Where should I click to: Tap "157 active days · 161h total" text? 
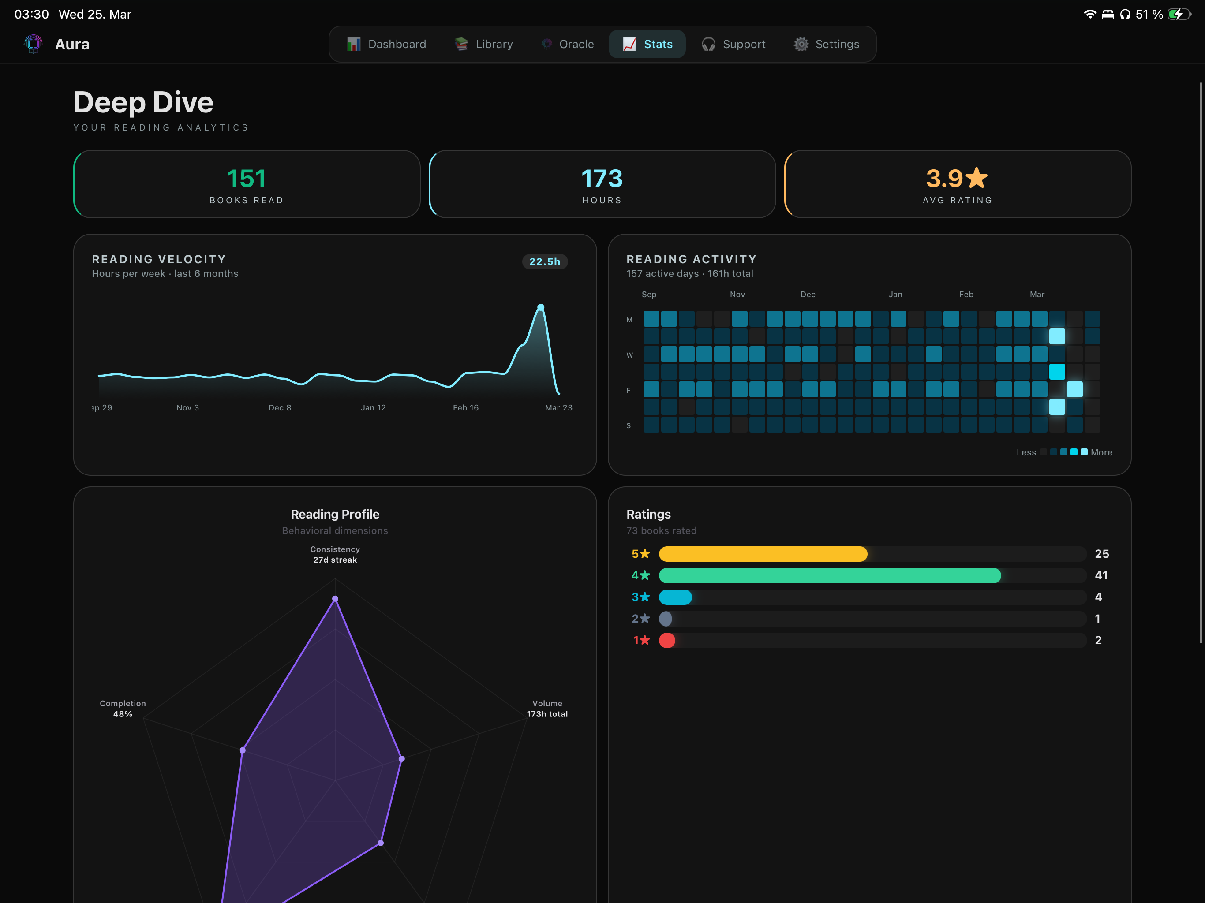coord(690,273)
